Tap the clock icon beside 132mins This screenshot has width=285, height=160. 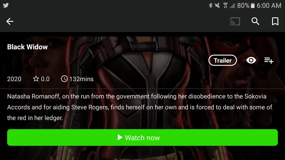64,79
